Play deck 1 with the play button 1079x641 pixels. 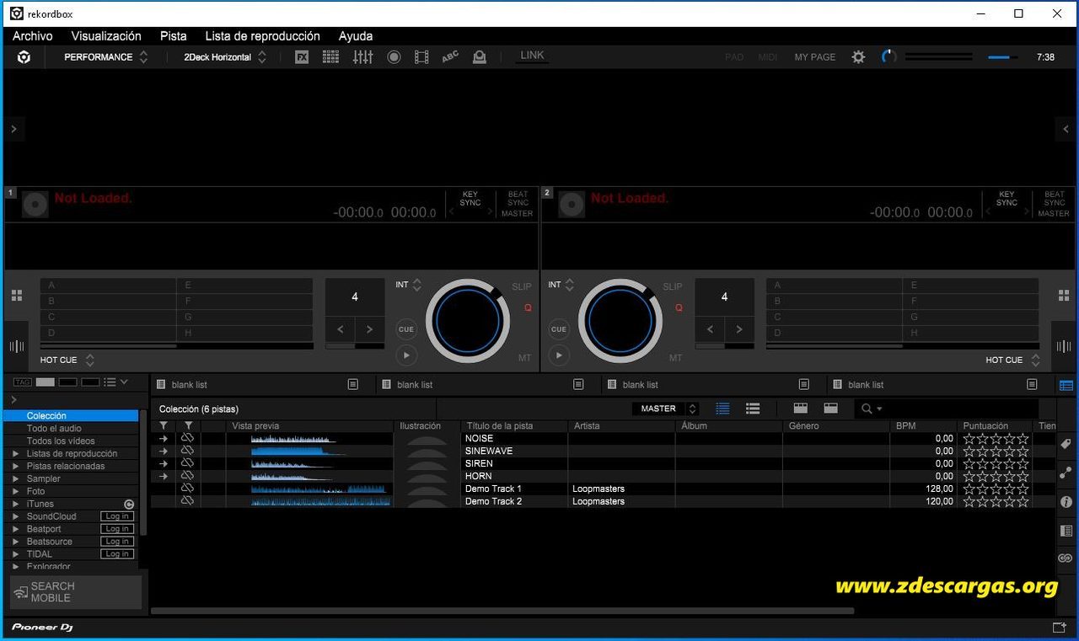pyautogui.click(x=406, y=355)
